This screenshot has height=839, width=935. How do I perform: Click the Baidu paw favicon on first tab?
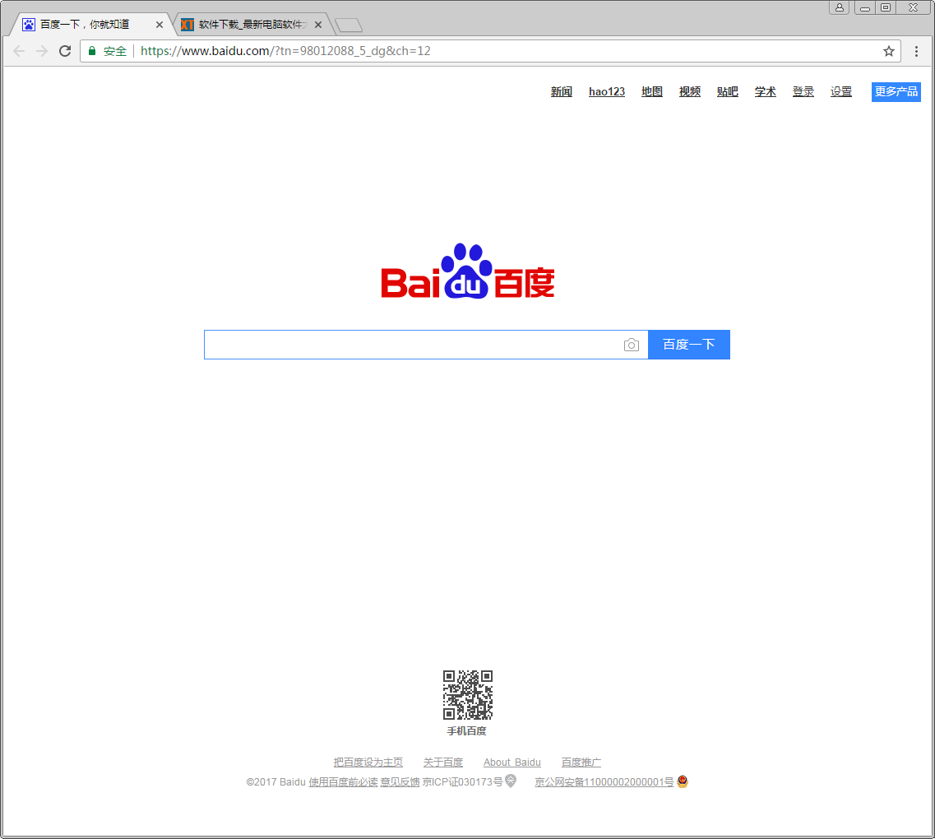click(x=29, y=25)
